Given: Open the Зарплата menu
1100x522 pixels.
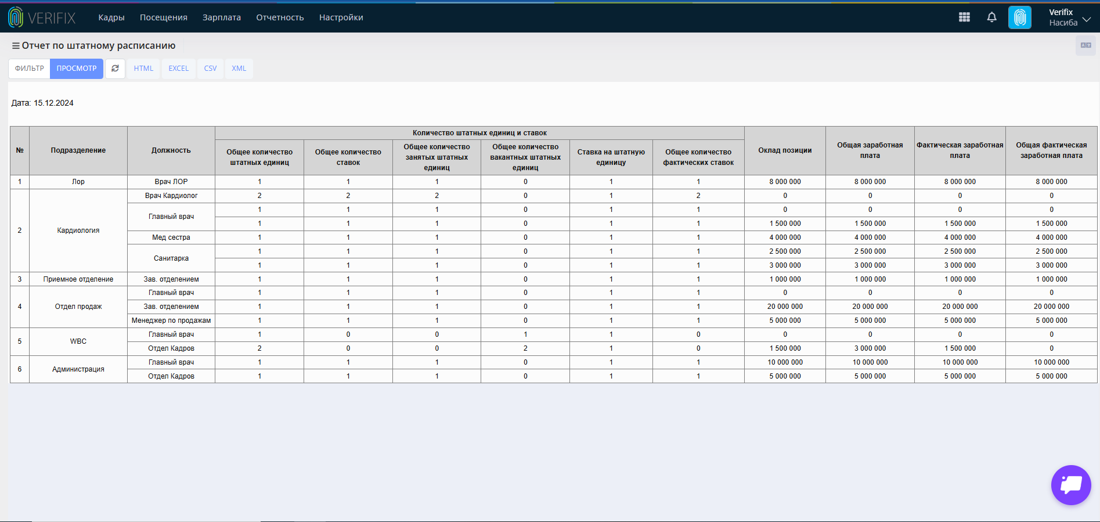Looking at the screenshot, I should [x=222, y=17].
